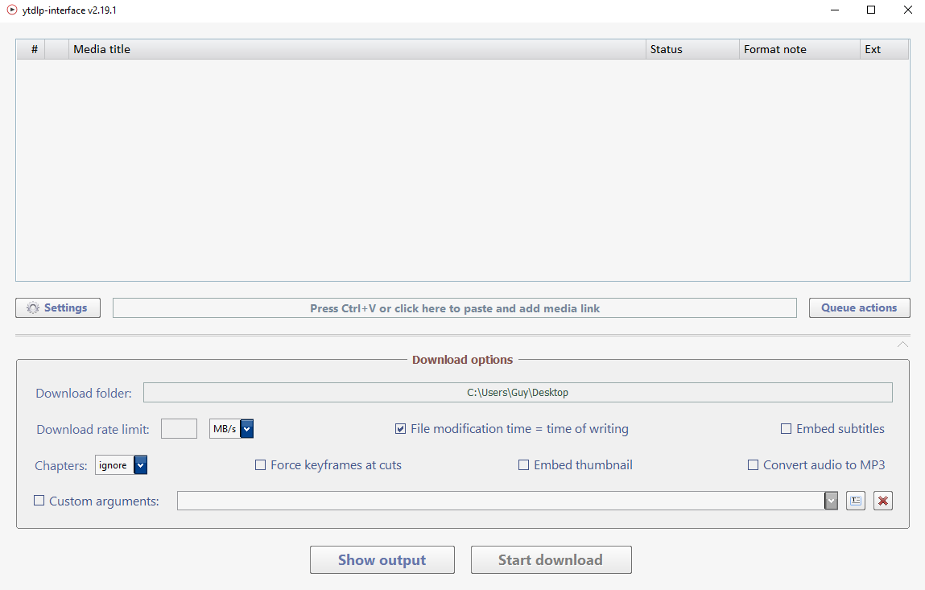Maximize the ytdlp-interface window
This screenshot has height=590, width=925.
pyautogui.click(x=871, y=10)
